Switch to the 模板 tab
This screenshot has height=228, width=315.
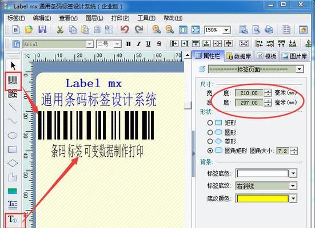(266, 56)
